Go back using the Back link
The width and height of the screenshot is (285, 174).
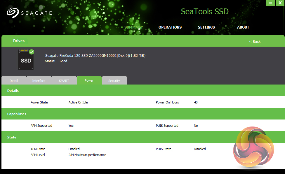click(255, 42)
